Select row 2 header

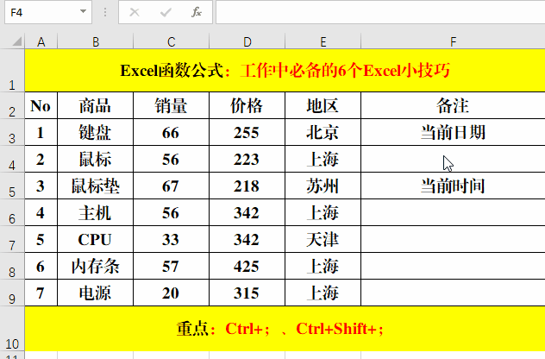click(x=12, y=105)
